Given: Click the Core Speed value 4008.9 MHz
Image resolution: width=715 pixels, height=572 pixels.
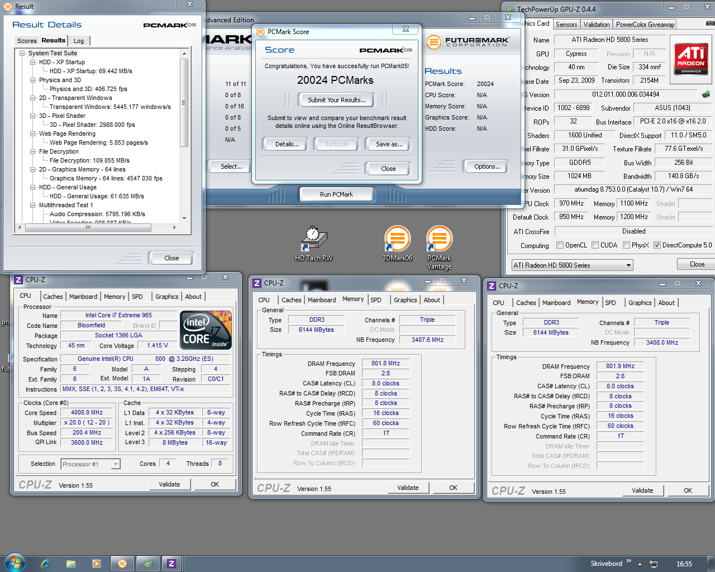Looking at the screenshot, I should tap(87, 413).
